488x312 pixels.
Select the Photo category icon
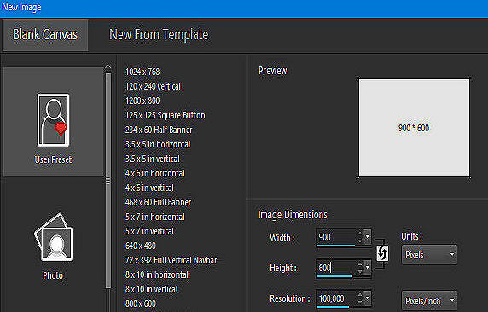point(53,237)
